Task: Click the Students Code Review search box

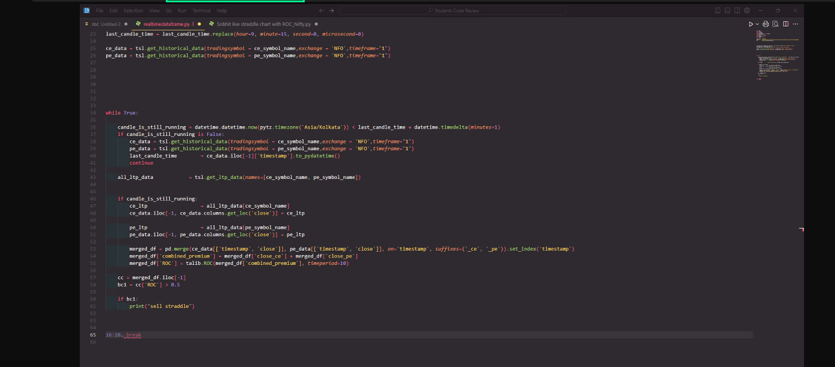Action: pyautogui.click(x=452, y=10)
